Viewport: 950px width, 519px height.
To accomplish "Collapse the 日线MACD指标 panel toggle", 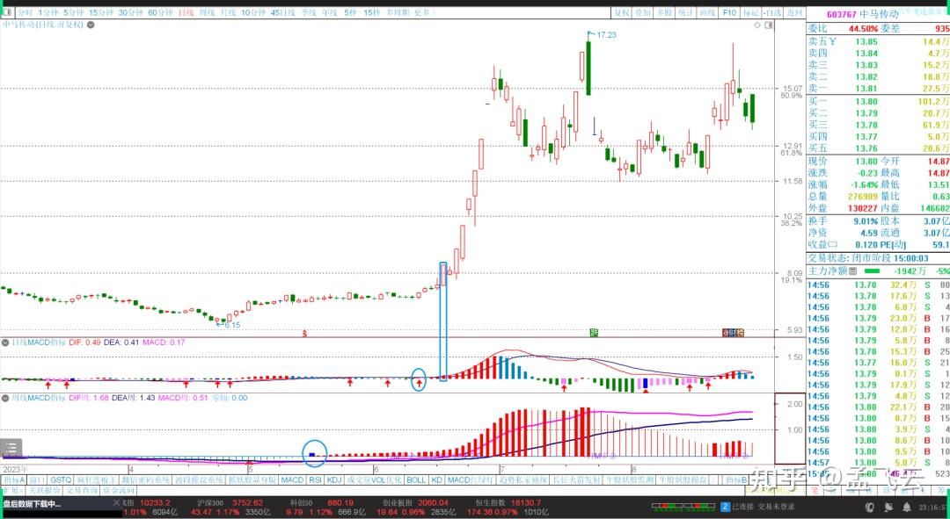I will point(5,342).
